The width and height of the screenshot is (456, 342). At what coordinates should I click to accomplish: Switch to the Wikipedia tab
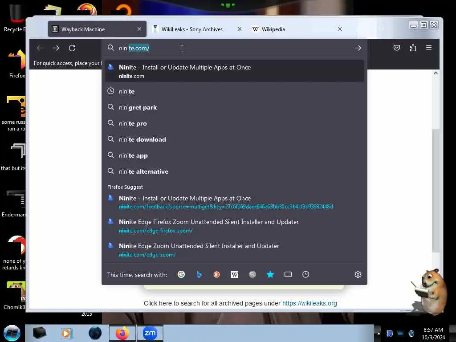pyautogui.click(x=297, y=29)
